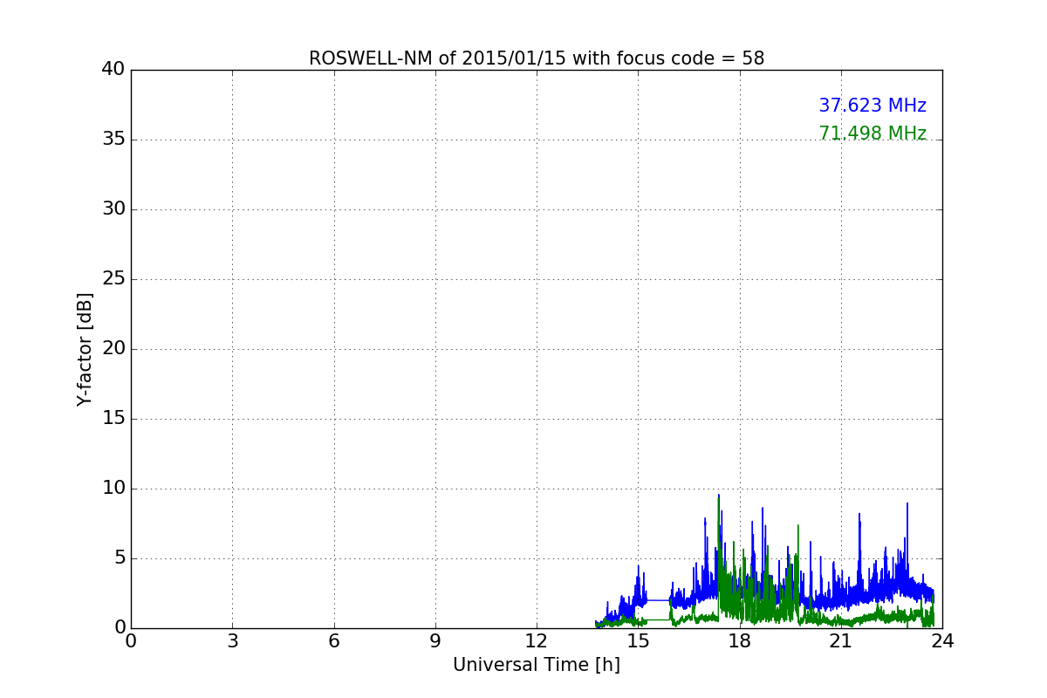Select the green 71.498 MHz legend label
Screen dimensions: 1047x698
[x=872, y=133]
